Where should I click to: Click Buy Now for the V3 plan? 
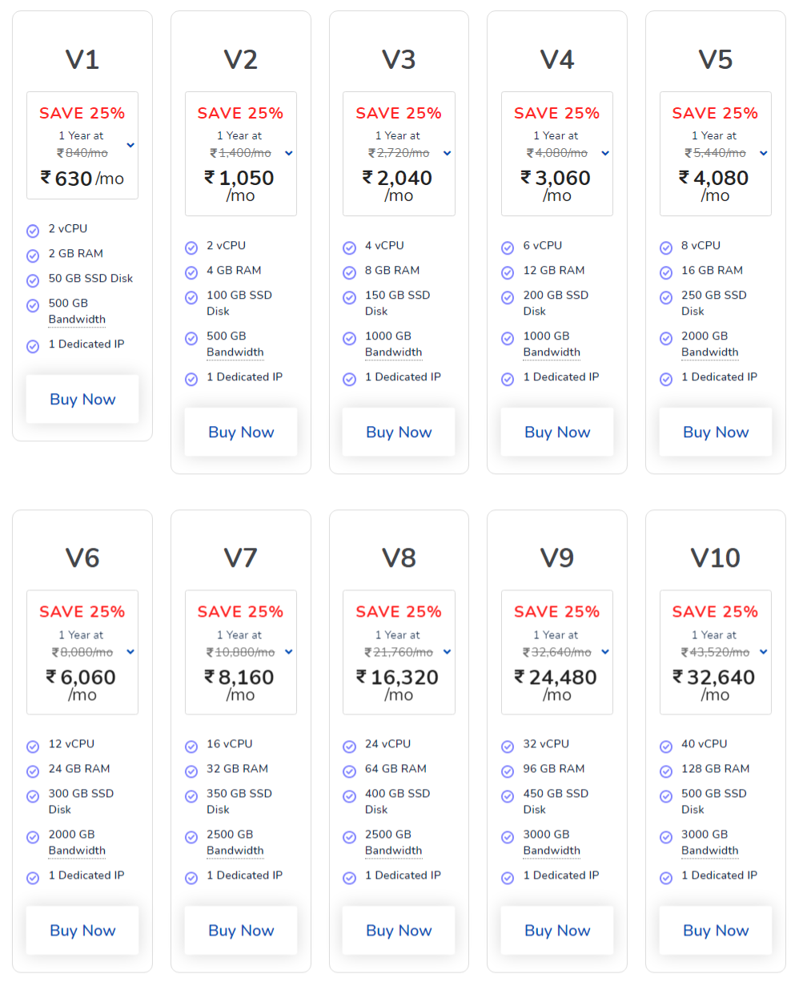pos(399,432)
